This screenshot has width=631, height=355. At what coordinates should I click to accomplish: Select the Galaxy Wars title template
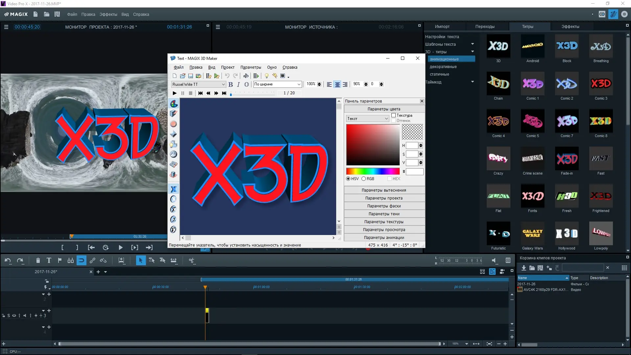[x=532, y=234]
